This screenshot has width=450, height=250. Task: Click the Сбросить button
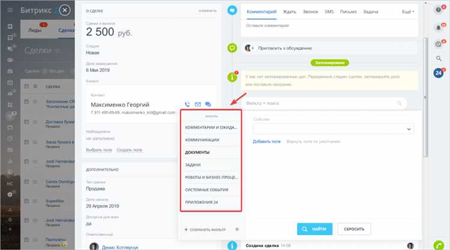pyautogui.click(x=354, y=229)
